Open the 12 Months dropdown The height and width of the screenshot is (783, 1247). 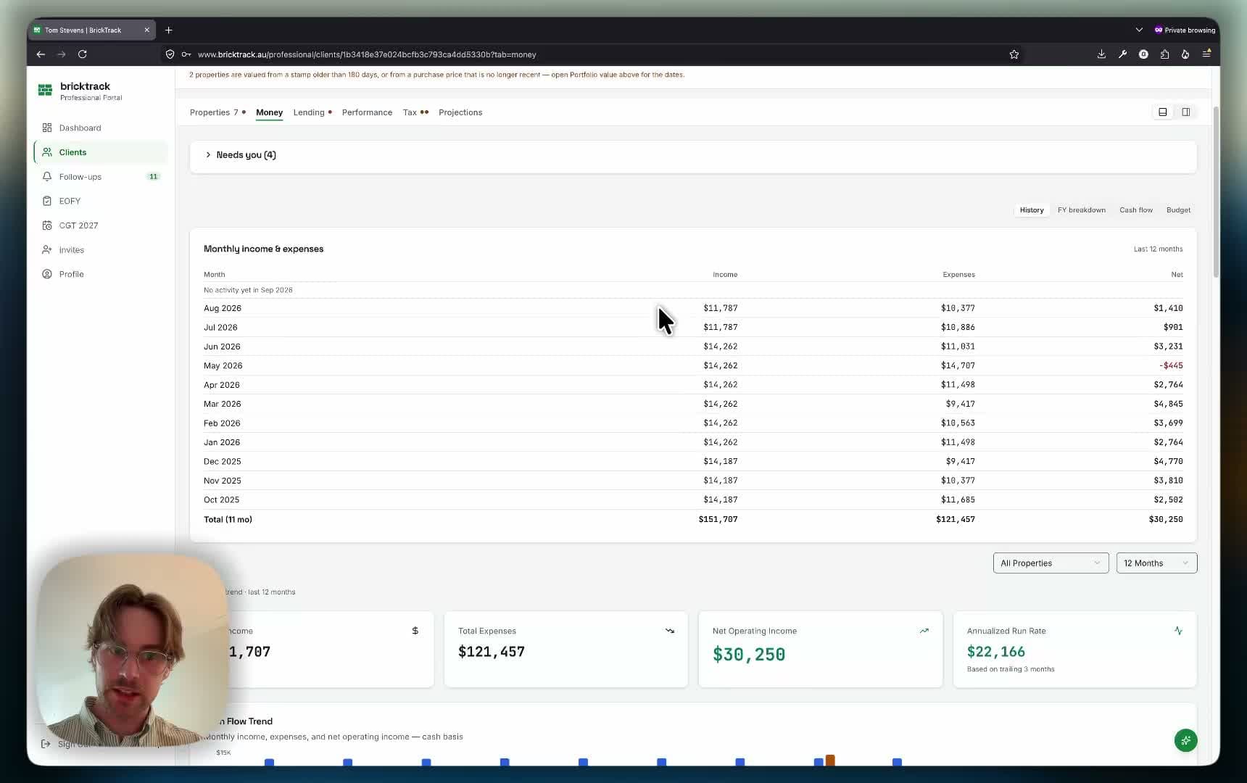1156,563
